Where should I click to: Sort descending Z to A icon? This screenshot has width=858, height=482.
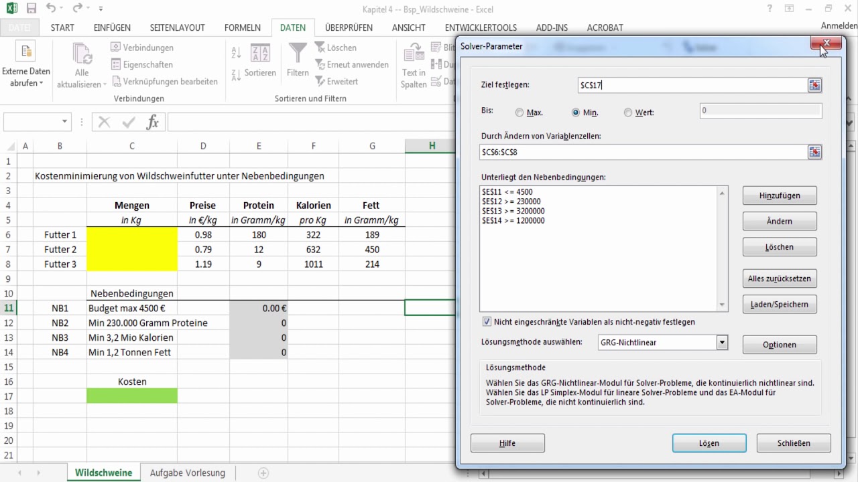tap(236, 74)
